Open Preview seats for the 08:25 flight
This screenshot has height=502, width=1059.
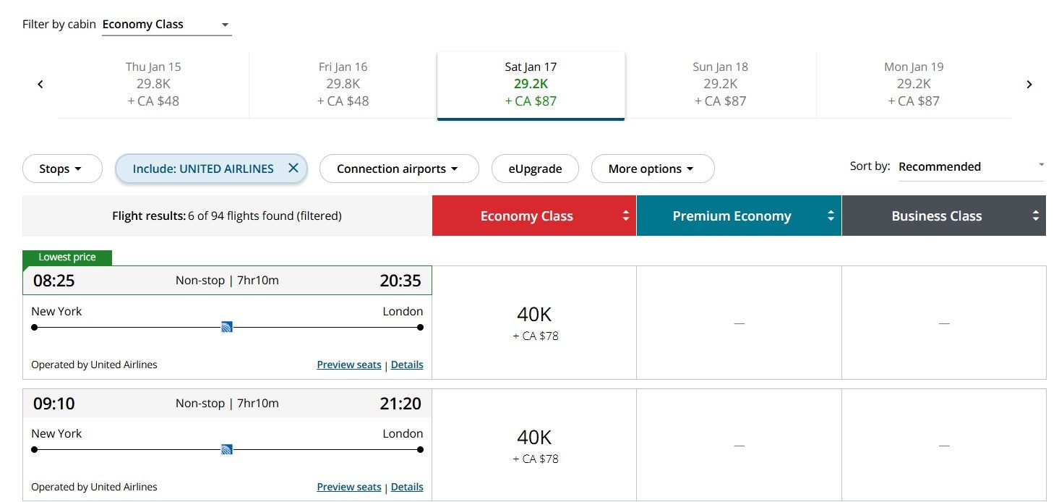pos(349,365)
